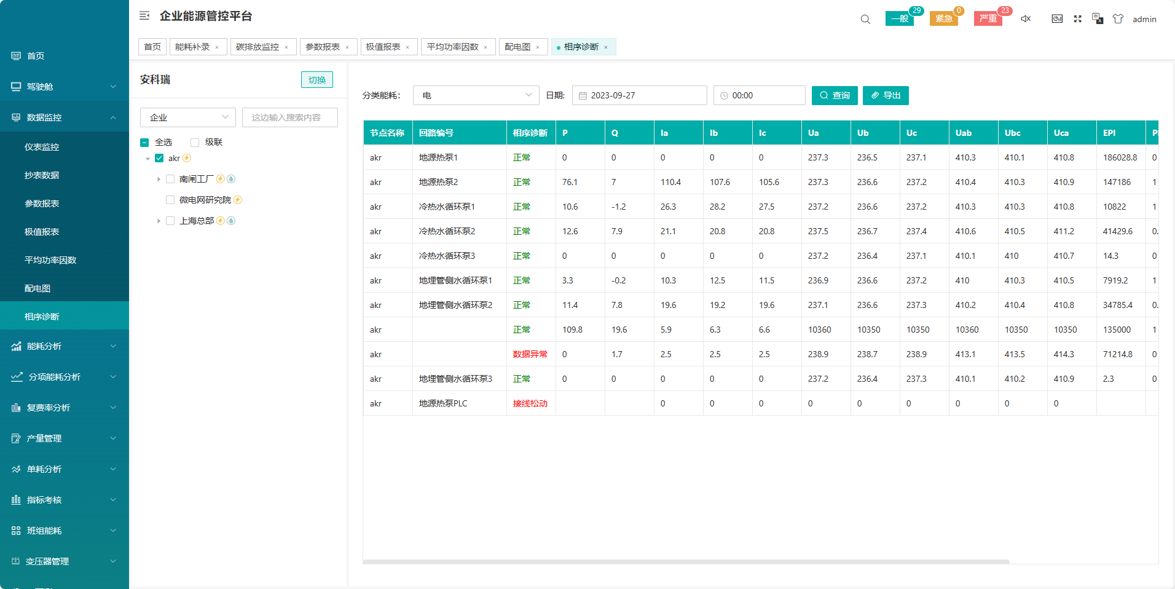Enter fullscreen using the expand icon
1175x589 pixels.
(1077, 19)
